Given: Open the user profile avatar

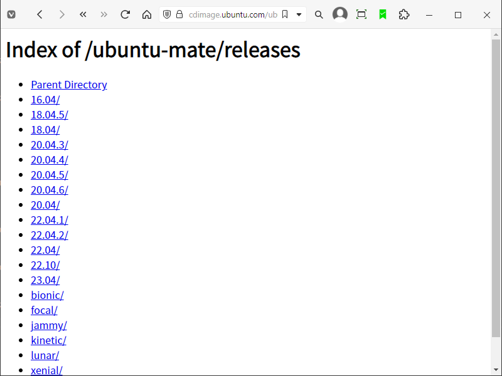Looking at the screenshot, I should coord(340,14).
